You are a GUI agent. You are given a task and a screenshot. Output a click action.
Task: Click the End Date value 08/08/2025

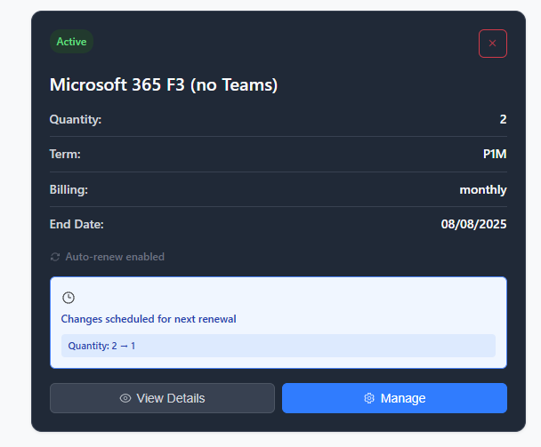[473, 224]
